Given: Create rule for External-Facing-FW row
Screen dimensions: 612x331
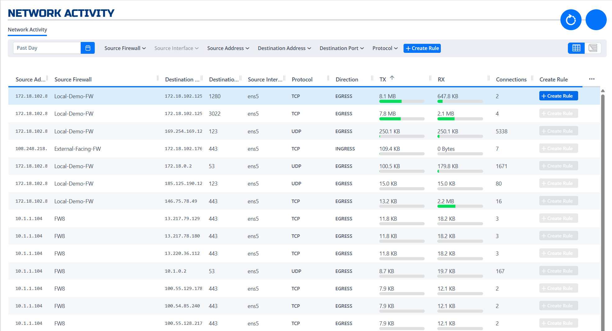Looking at the screenshot, I should (x=559, y=148).
